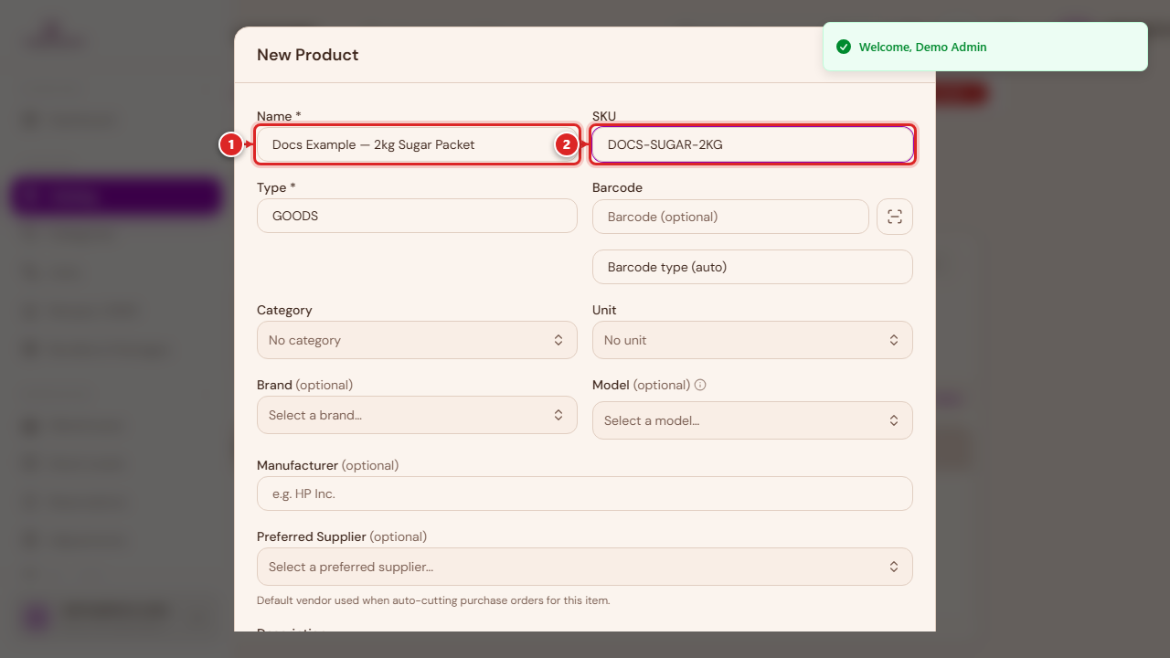Viewport: 1170px width, 658px height.
Task: Click the supplier helper text about auto-cutting purchase orders
Action: 433,600
